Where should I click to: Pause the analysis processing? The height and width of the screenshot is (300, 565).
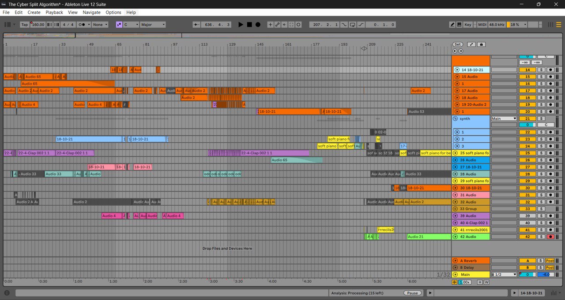pos(412,293)
